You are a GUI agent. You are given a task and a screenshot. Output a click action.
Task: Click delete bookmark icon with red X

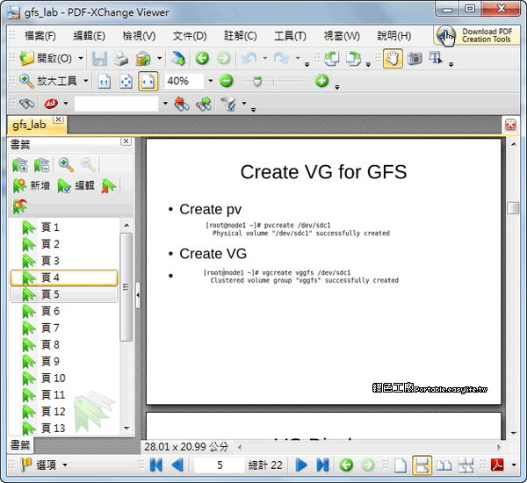click(x=109, y=186)
